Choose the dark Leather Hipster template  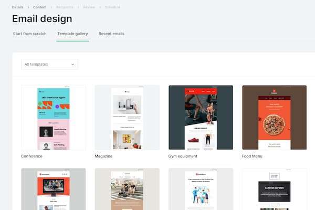275,189
